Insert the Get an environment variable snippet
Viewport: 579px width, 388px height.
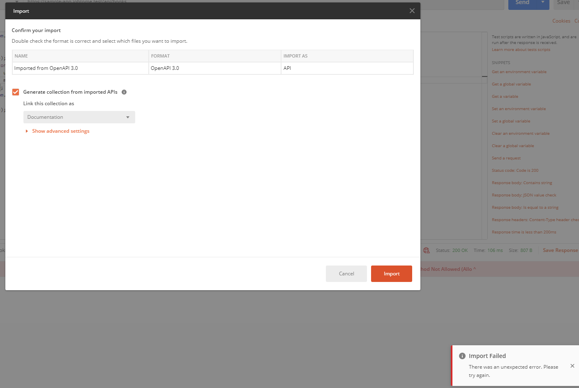(x=519, y=72)
